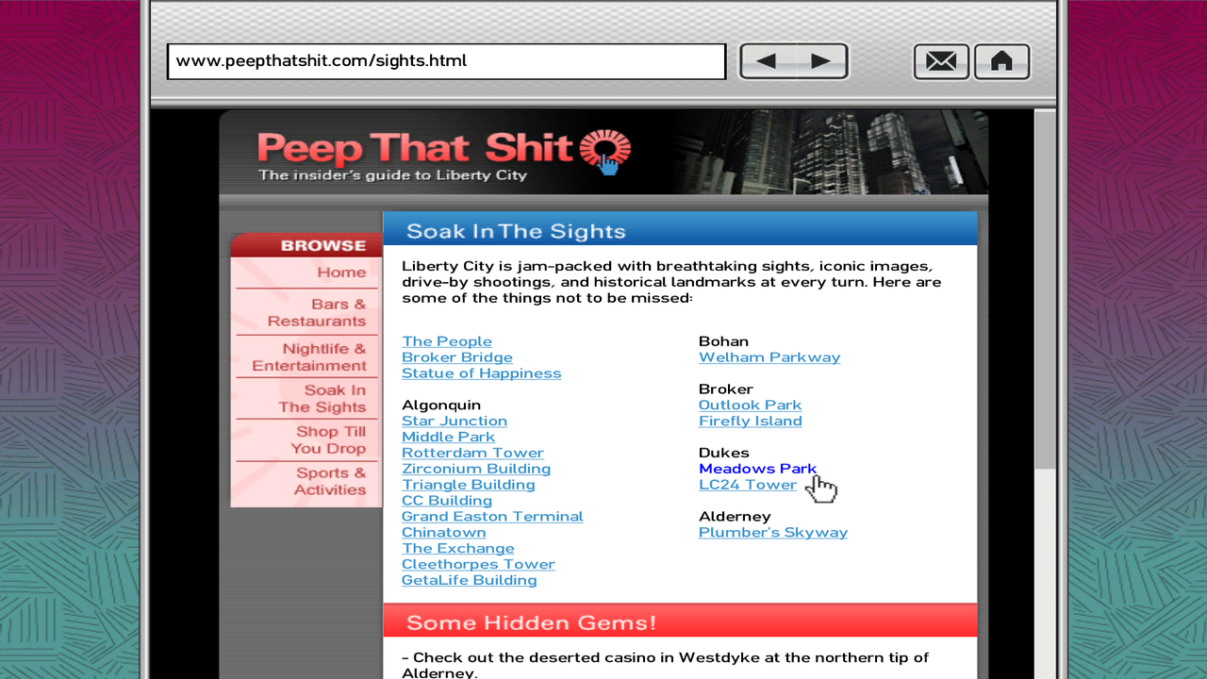Select Soak In The Sights menu item
This screenshot has width=1207, height=679.
click(x=322, y=399)
